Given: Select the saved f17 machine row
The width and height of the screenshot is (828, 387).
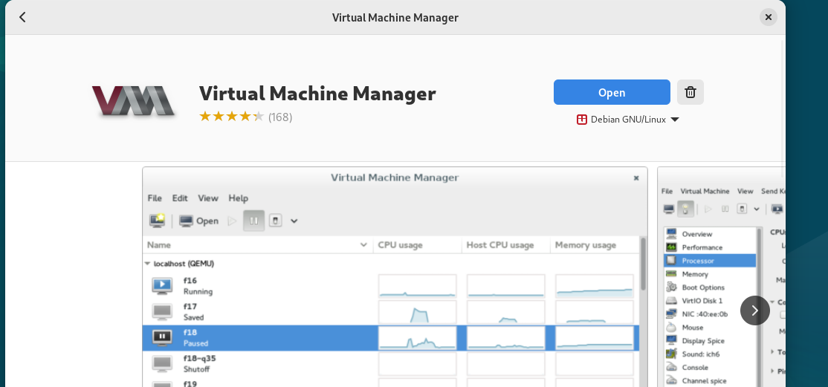Looking at the screenshot, I should pyautogui.click(x=391, y=312).
